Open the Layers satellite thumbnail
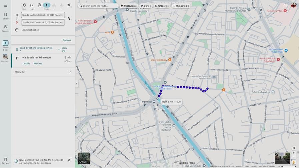This screenshot has height=168, width=300. pyautogui.click(x=84, y=158)
